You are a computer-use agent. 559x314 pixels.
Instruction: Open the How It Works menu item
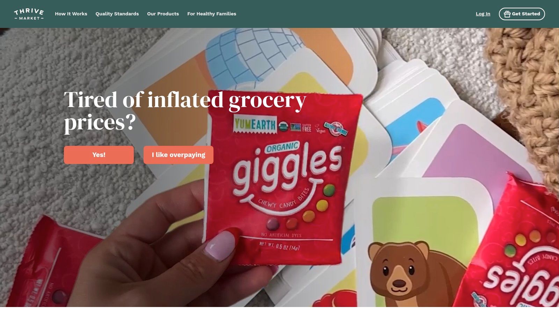[71, 14]
